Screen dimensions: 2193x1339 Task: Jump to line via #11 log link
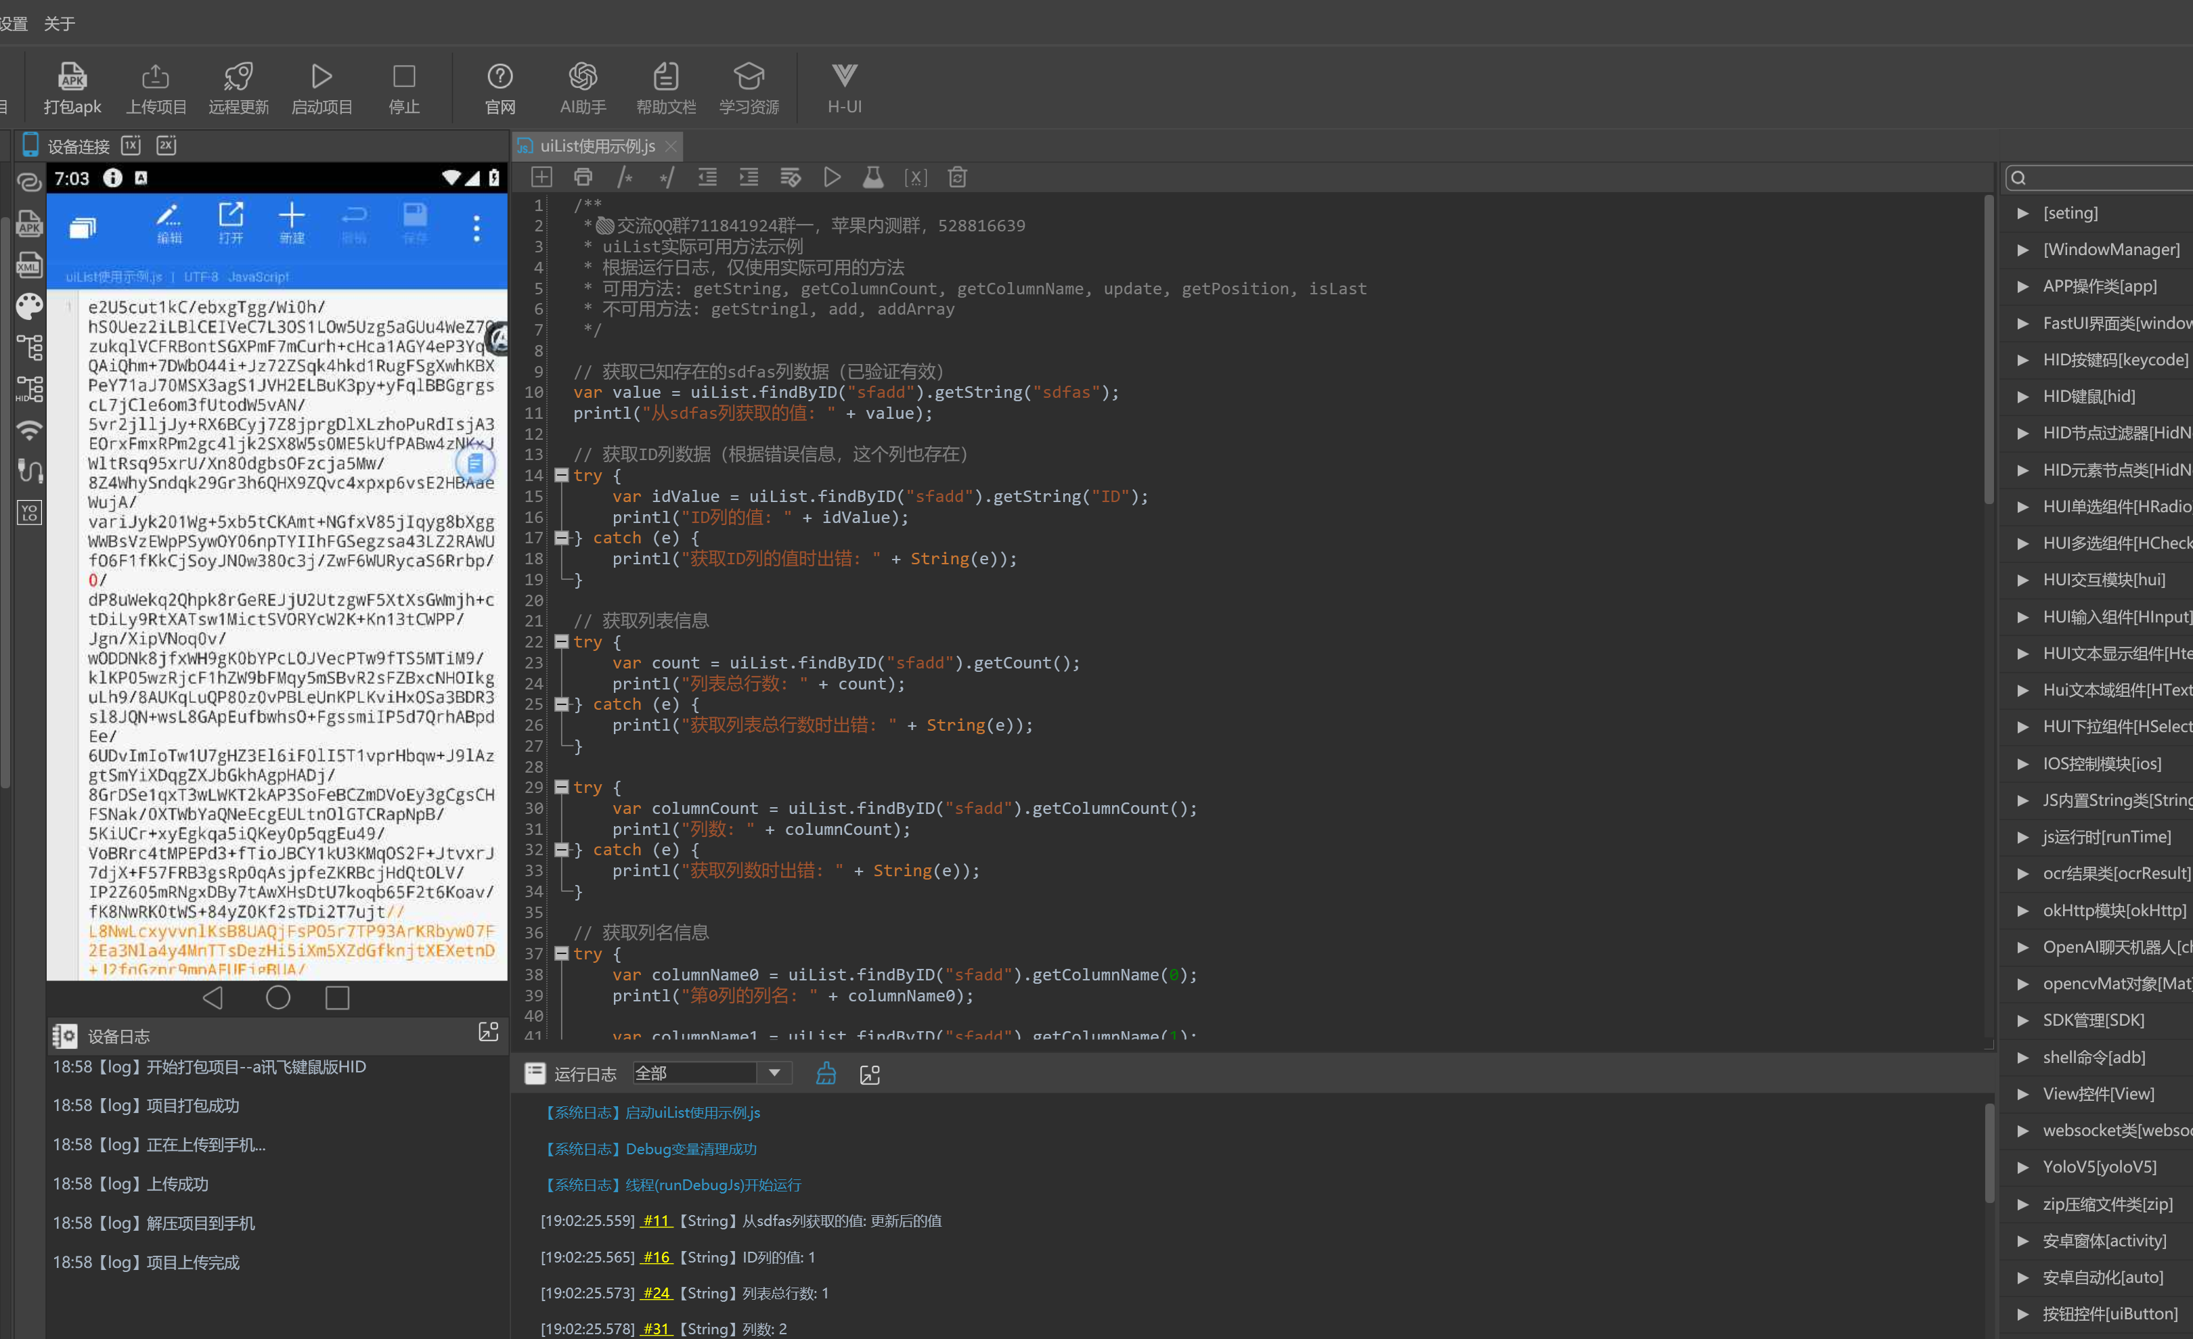click(656, 1221)
